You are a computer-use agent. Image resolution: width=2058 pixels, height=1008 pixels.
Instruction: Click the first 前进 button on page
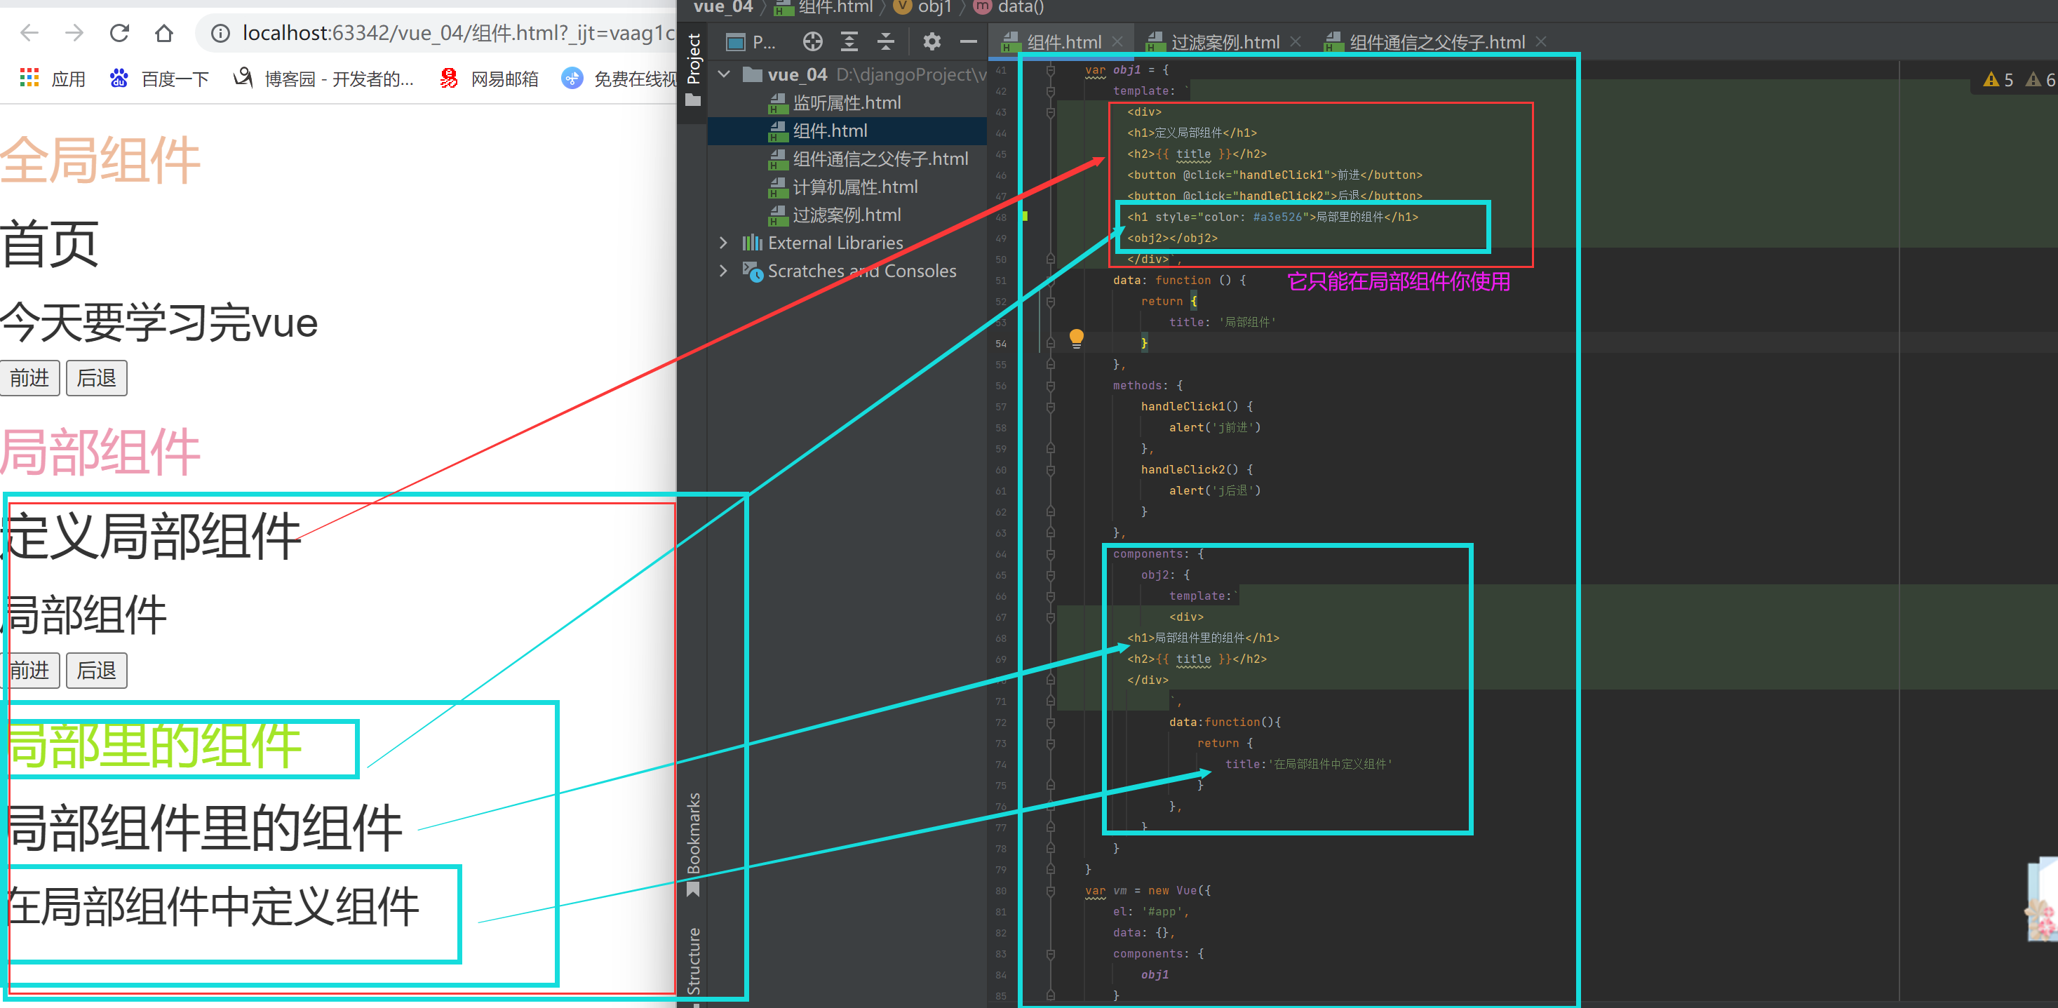tap(29, 378)
